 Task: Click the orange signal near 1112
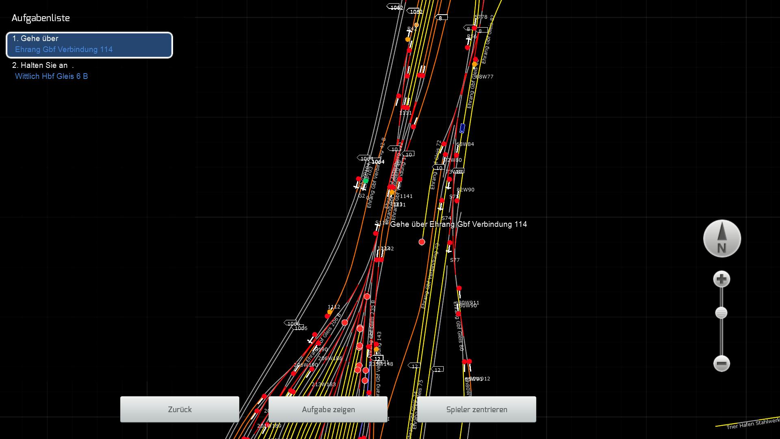(330, 312)
